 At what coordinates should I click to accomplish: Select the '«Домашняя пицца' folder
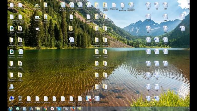pyautogui.click(x=97, y=53)
